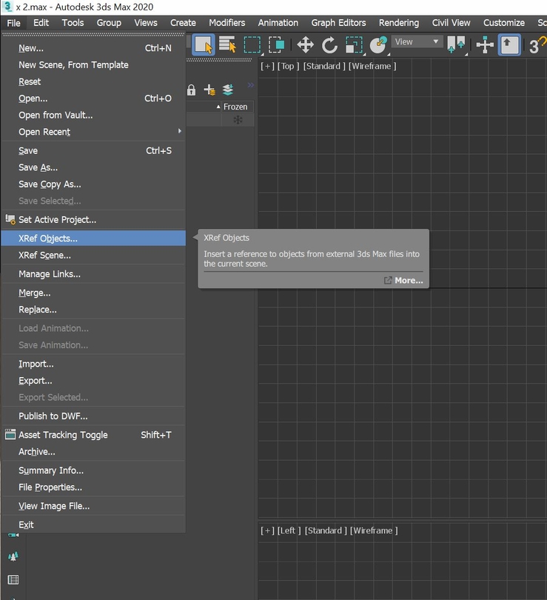Choose Replace... entry
The height and width of the screenshot is (600, 547).
94,310
